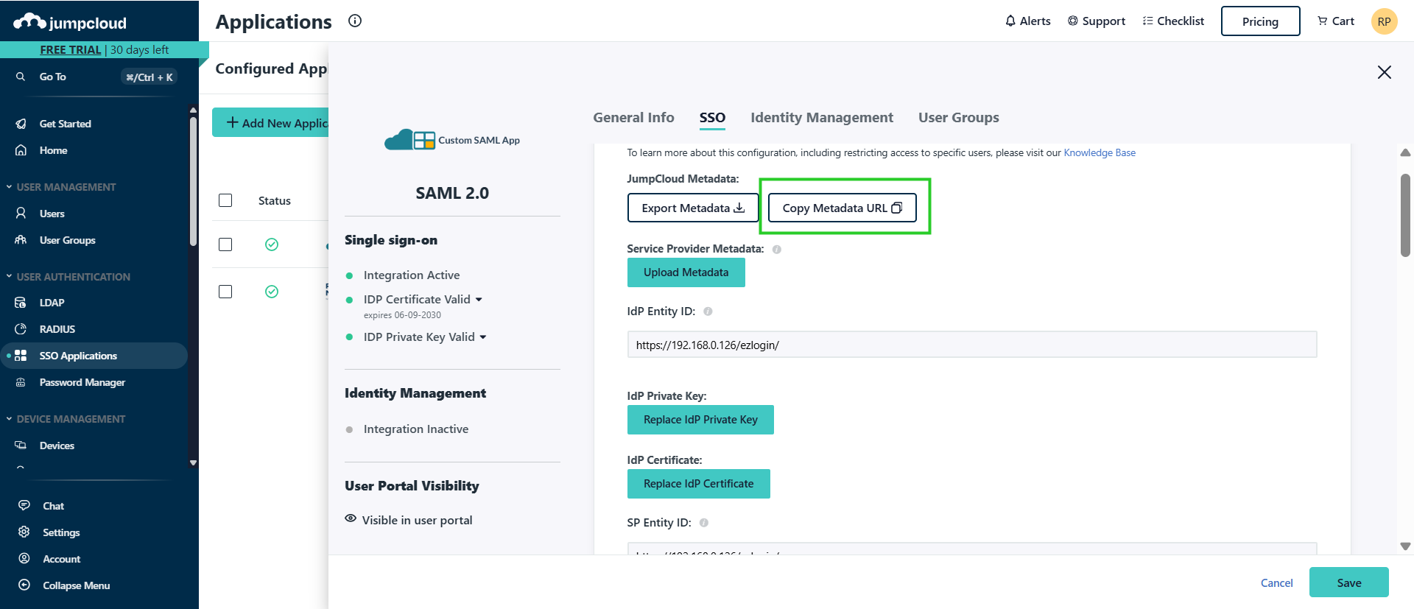The width and height of the screenshot is (1414, 609).
Task: Open Account profile icon
Action: pos(24,559)
